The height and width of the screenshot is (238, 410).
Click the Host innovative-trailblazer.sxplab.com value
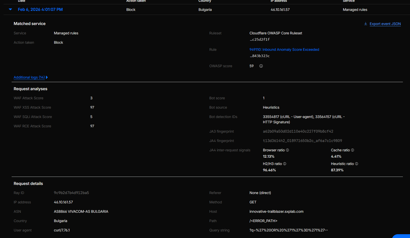[276, 211]
